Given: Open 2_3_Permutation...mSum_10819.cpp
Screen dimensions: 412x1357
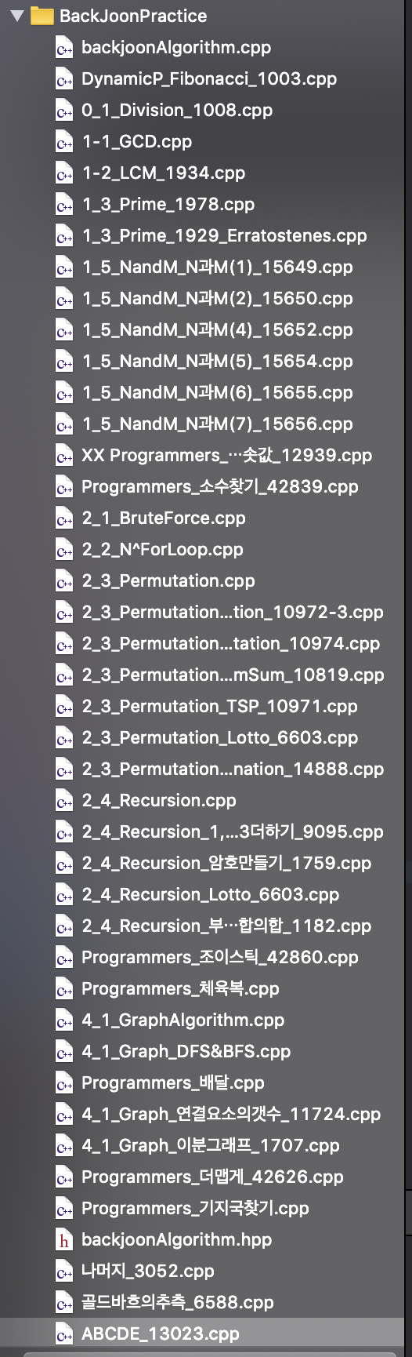Looking at the screenshot, I should click(233, 675).
